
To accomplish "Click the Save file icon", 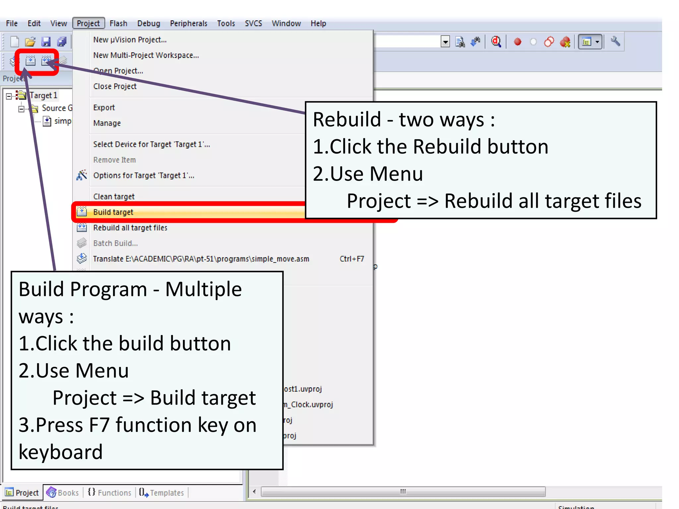I will tap(46, 42).
